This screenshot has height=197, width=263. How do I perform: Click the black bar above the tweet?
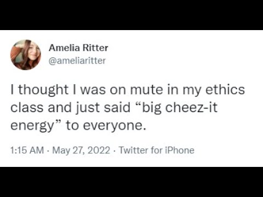point(131,15)
